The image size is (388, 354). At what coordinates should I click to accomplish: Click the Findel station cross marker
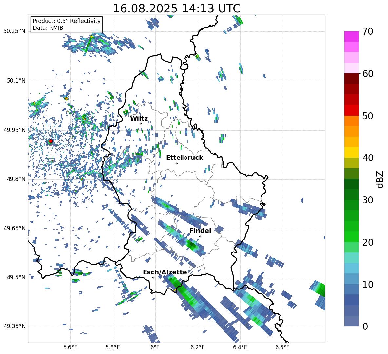click(x=200, y=236)
